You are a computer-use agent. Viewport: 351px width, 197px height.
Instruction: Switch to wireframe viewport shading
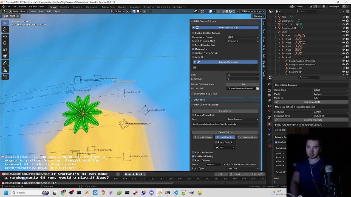click(223, 11)
